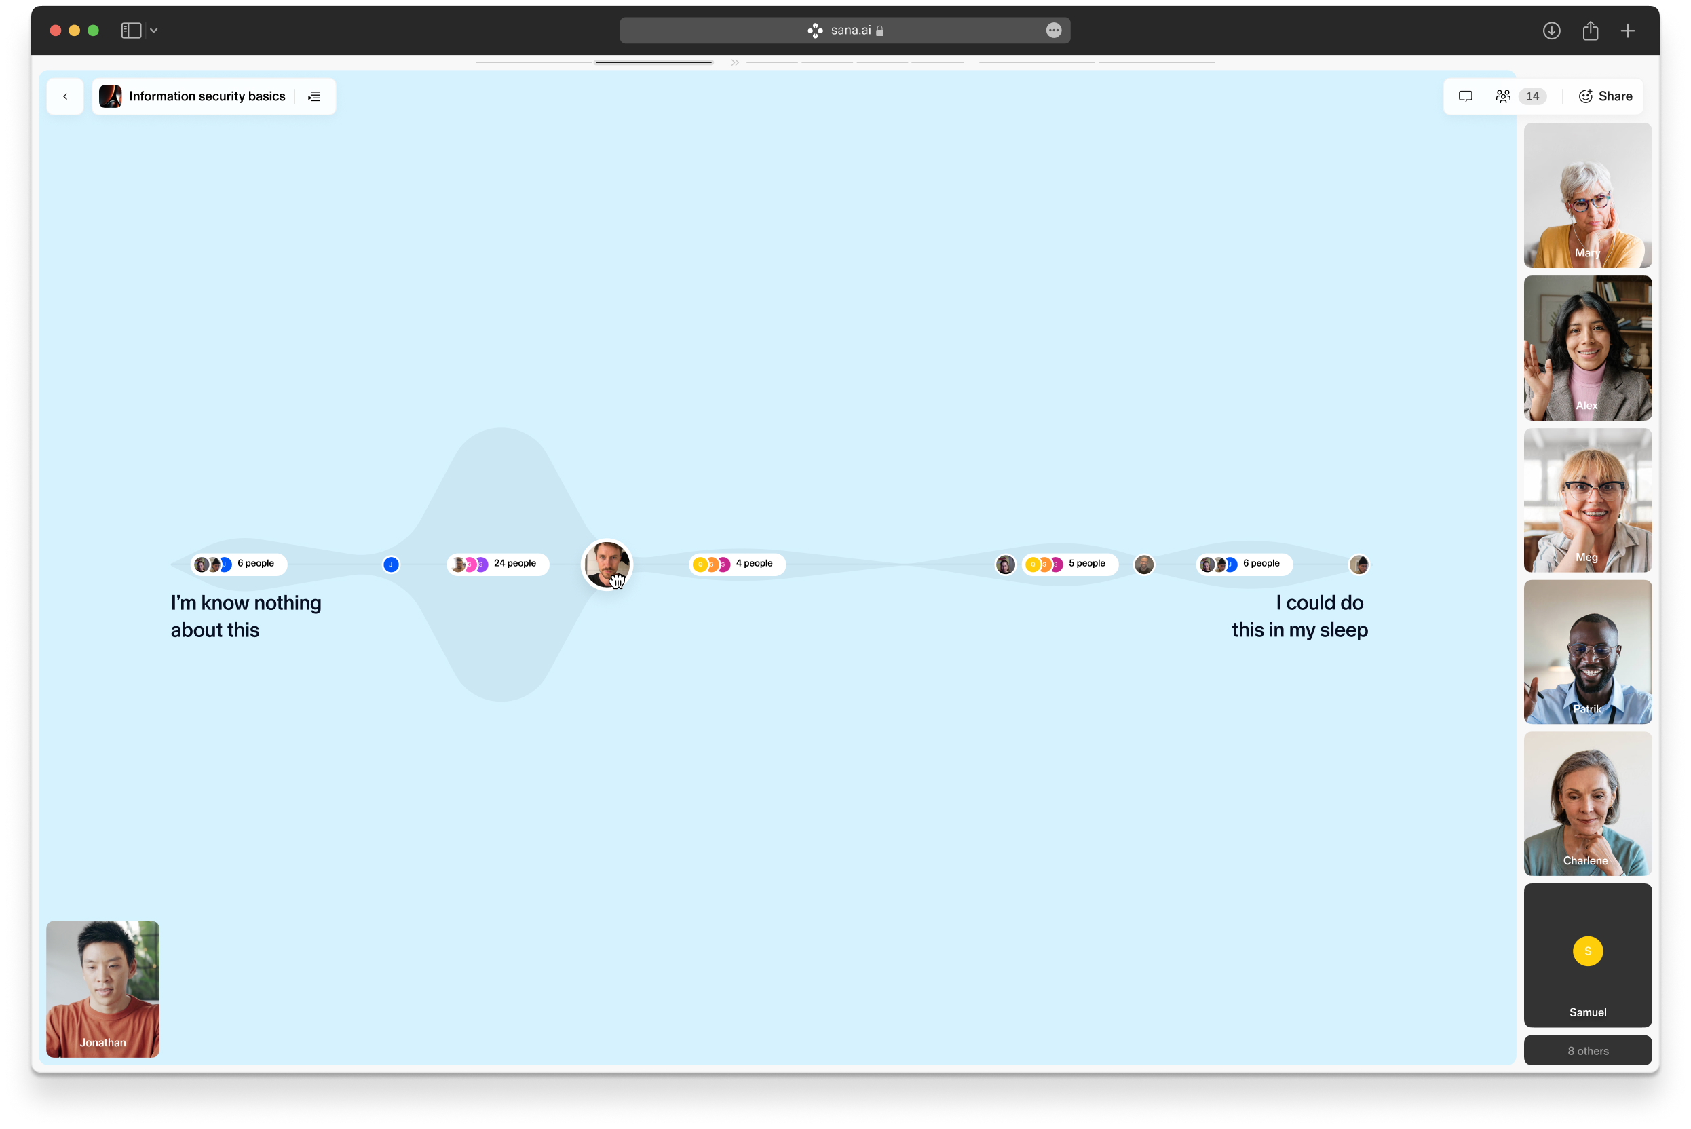Image resolution: width=1691 pixels, height=1129 pixels.
Task: Click the back arrow button
Action: click(x=65, y=96)
